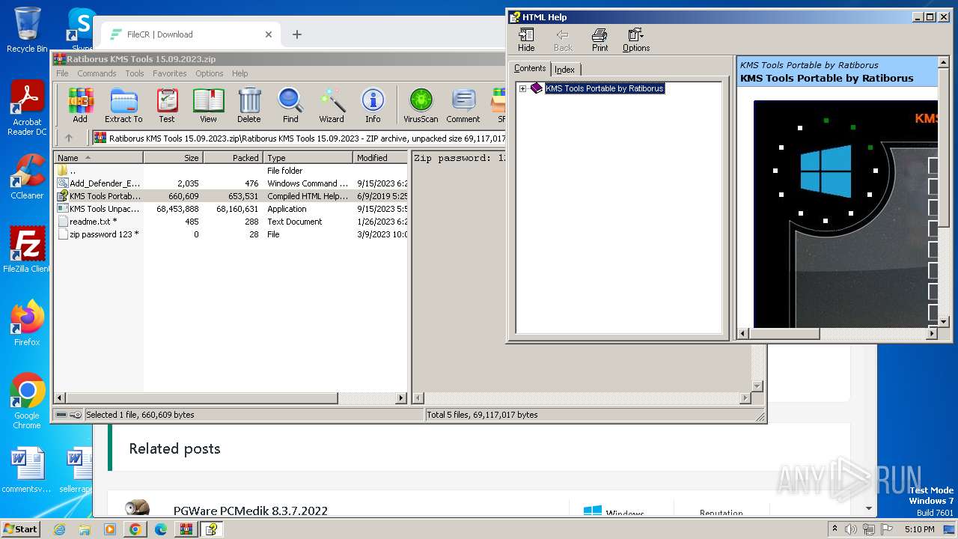
Task: Sort file list by Name column
Action: (x=98, y=158)
